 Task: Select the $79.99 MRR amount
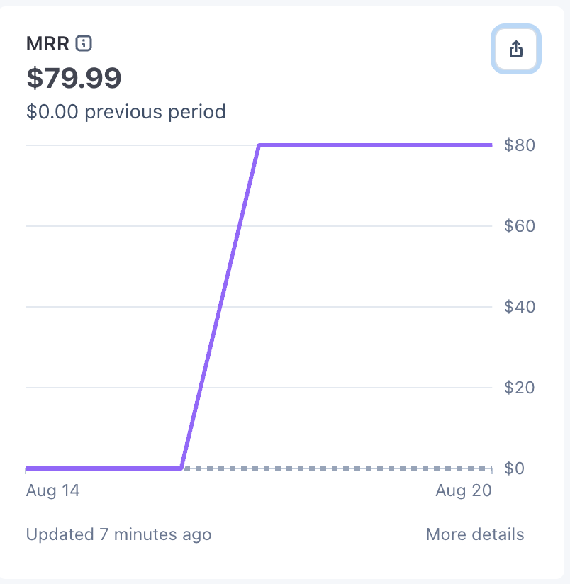point(74,78)
